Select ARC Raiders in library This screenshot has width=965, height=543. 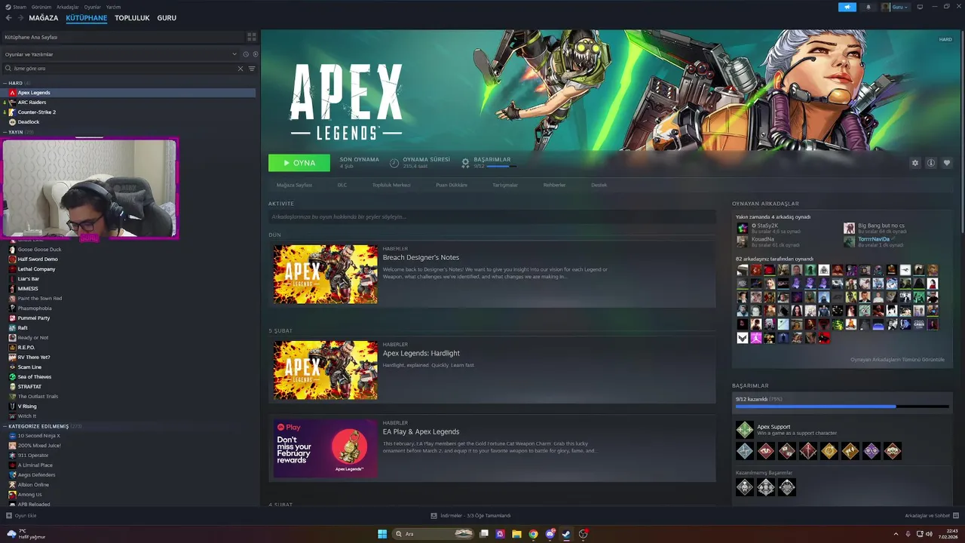coord(32,102)
